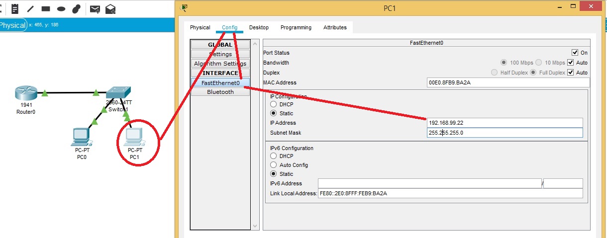
Task: Click the Add Complex PDU open-envelope icon
Action: 110,8
